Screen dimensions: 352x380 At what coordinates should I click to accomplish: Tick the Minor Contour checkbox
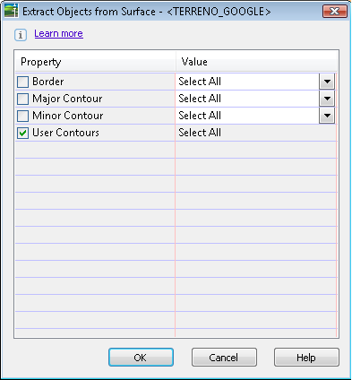(22, 116)
